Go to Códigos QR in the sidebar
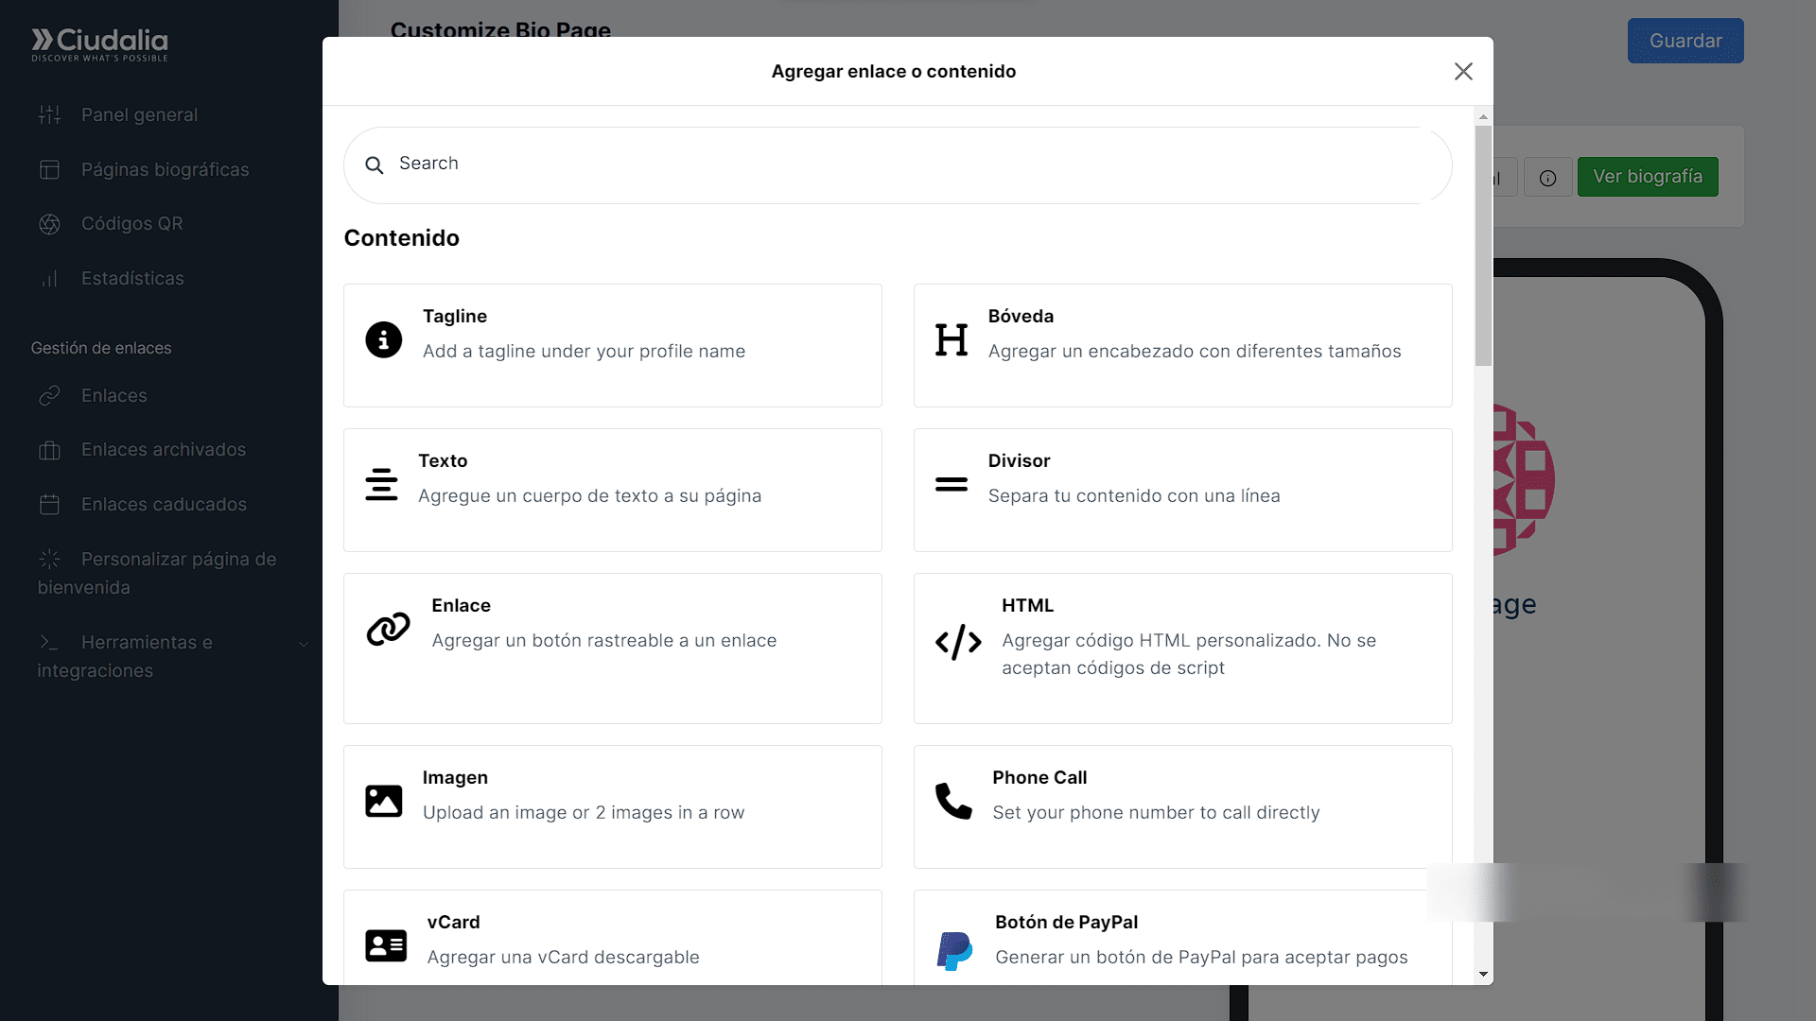 tap(131, 224)
